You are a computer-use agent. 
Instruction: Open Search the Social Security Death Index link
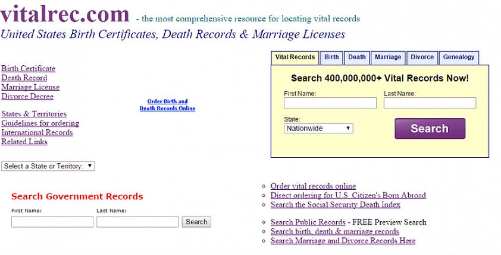click(x=335, y=205)
